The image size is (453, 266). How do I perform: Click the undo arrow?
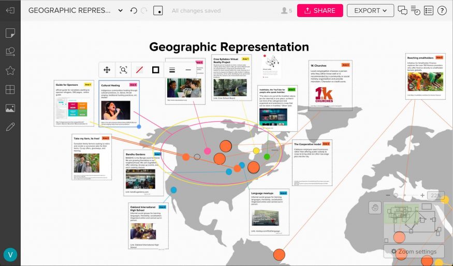point(134,10)
